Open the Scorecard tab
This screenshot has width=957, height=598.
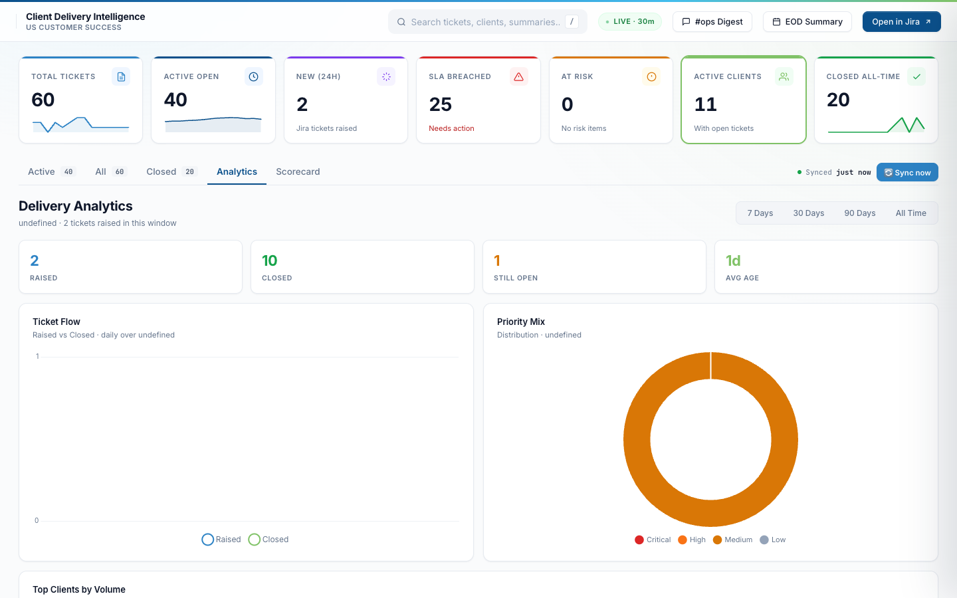(x=298, y=171)
